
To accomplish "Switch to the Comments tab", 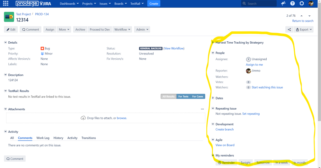I will pos(25,138).
